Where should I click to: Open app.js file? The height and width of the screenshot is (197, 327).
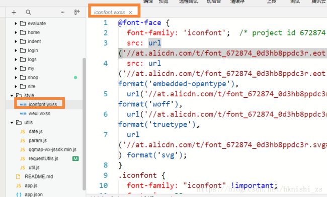31,185
